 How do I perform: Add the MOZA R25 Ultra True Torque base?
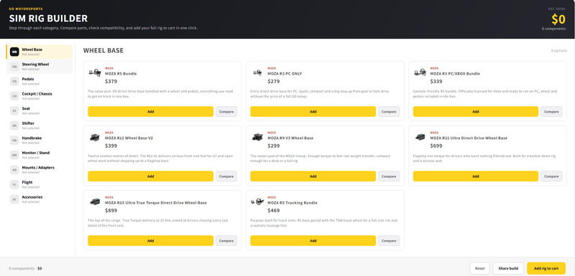click(151, 241)
